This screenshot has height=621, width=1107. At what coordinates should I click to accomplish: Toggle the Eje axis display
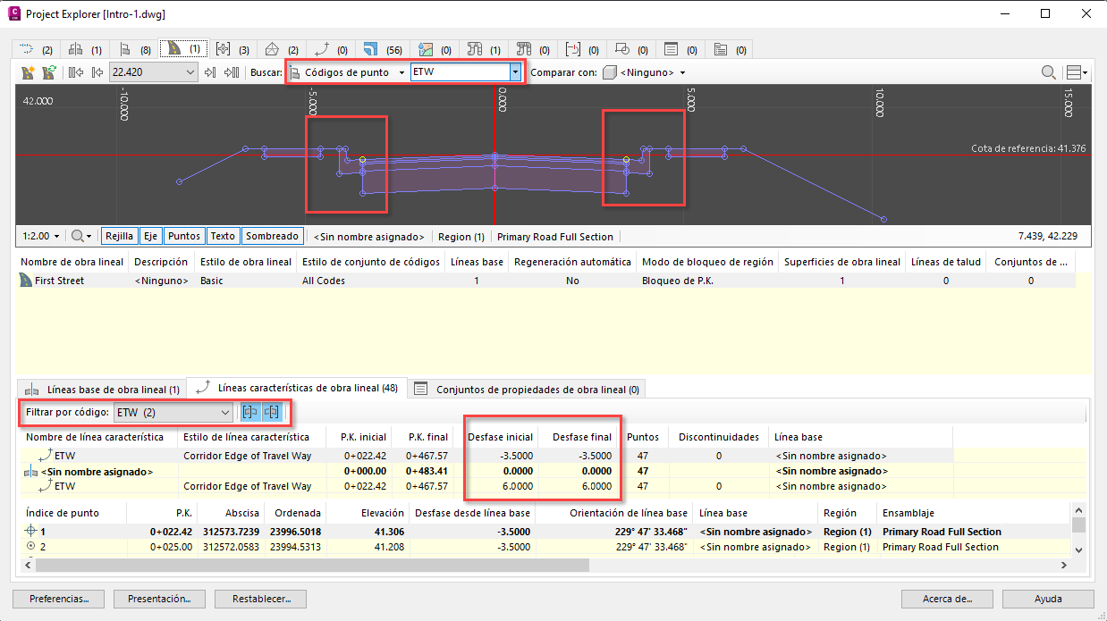[x=151, y=236]
